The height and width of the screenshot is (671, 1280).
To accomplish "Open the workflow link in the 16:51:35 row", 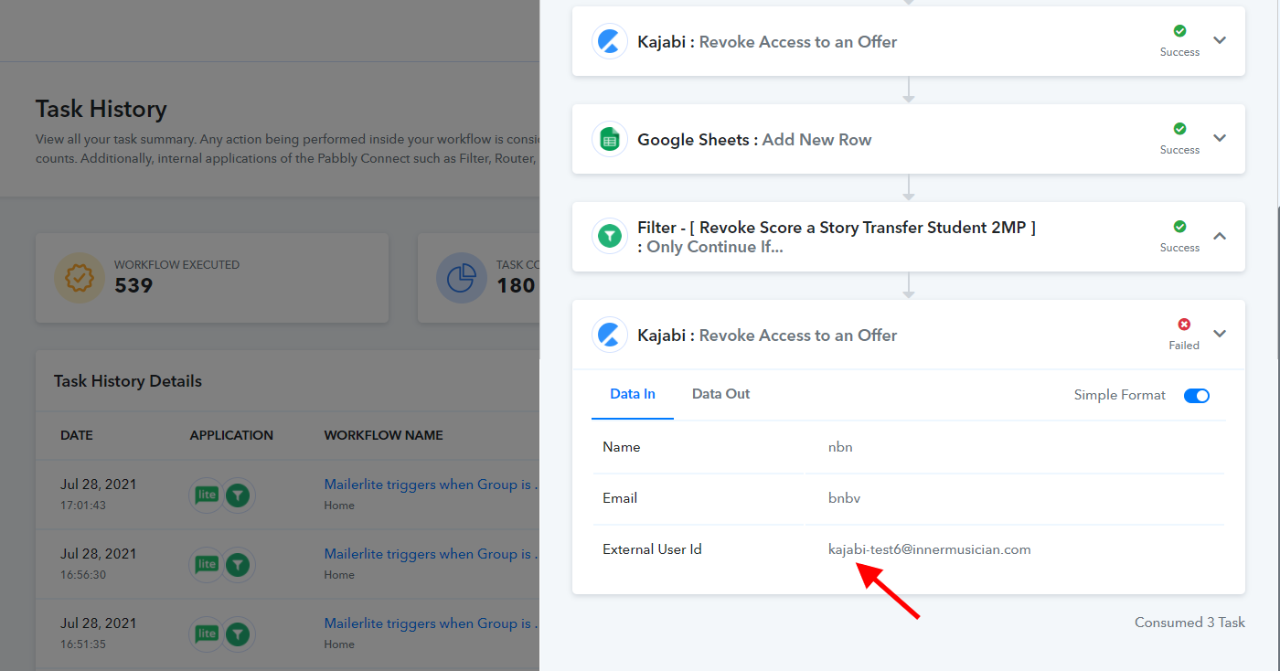I will pyautogui.click(x=432, y=623).
